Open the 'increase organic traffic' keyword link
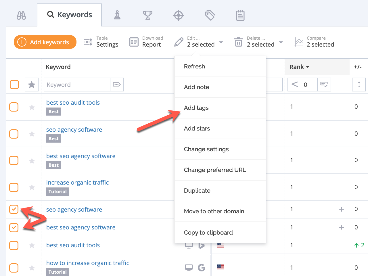The image size is (368, 276). tap(77, 183)
